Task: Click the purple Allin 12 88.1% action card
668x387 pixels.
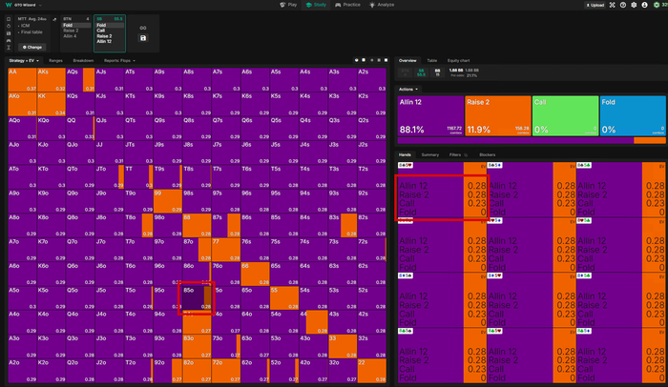Action: [x=430, y=115]
